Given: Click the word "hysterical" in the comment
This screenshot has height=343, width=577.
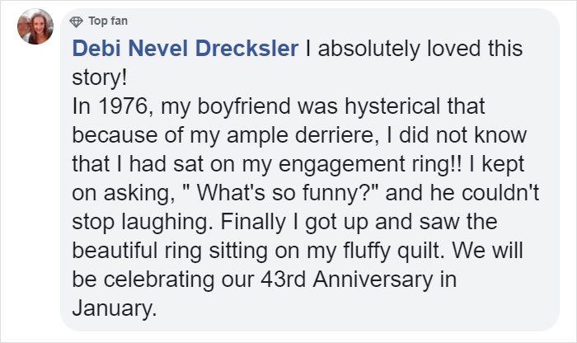Looking at the screenshot, I should pos(392,106).
